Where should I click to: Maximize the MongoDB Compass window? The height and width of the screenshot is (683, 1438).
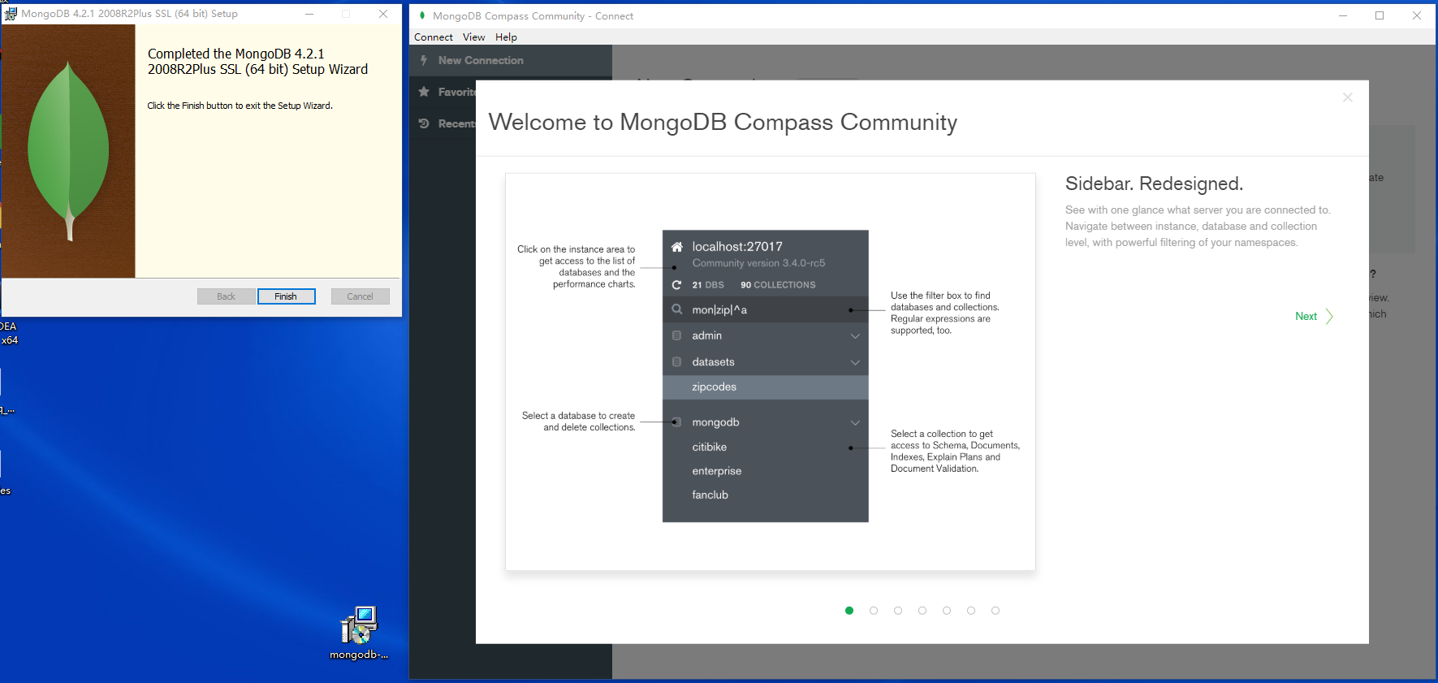[1380, 15]
